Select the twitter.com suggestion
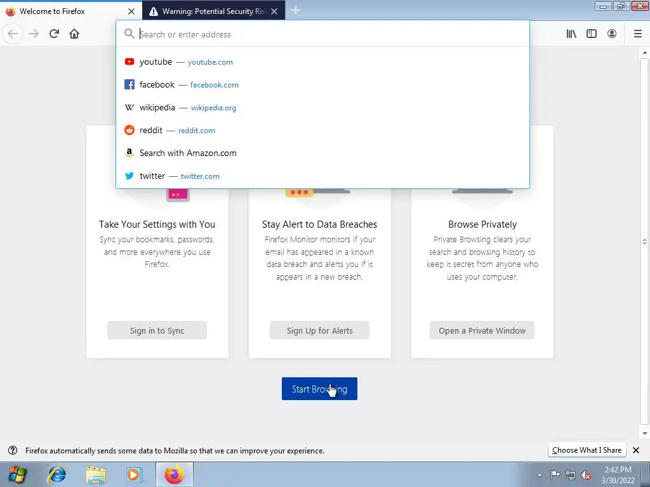The height and width of the screenshot is (487, 650). [x=322, y=176]
